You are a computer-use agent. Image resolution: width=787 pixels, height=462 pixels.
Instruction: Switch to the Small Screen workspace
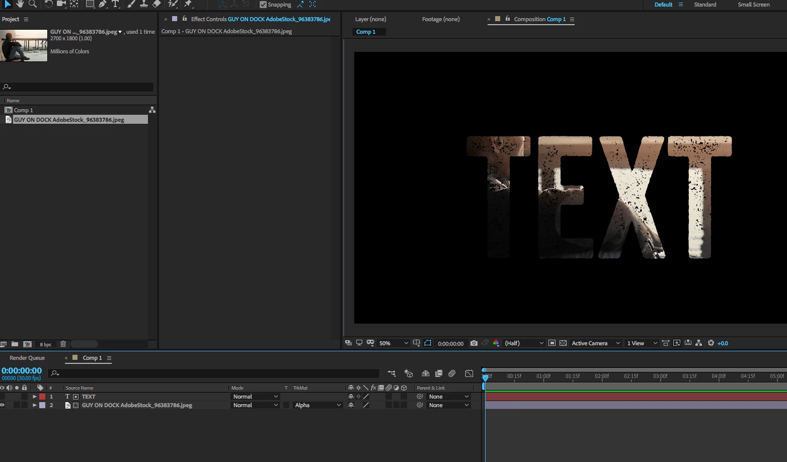754,5
